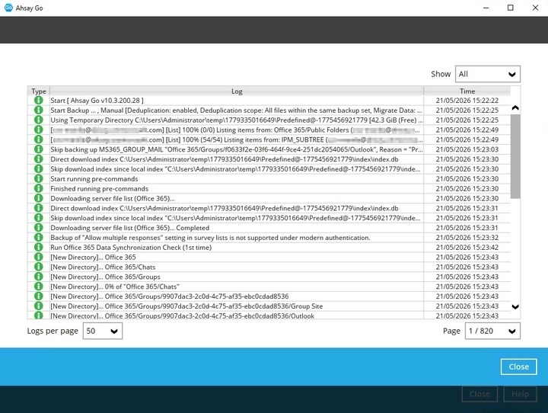Select entry "Run Office 365 Data Synchronization Check (1st time)"
This screenshot has width=548, height=413.
tap(131, 248)
